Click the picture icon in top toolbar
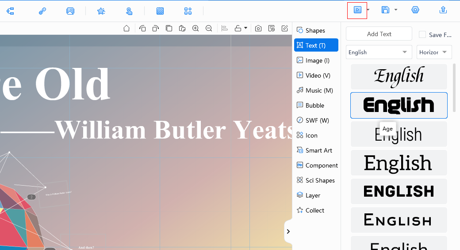The height and width of the screenshot is (250, 460). [x=70, y=11]
